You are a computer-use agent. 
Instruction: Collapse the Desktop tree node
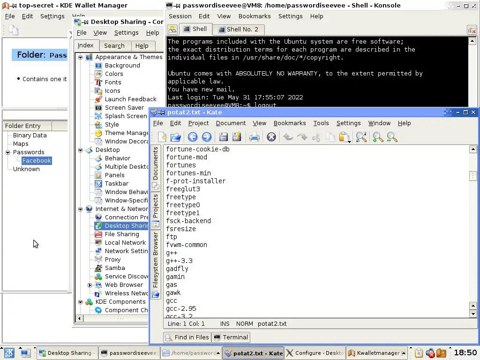80,150
